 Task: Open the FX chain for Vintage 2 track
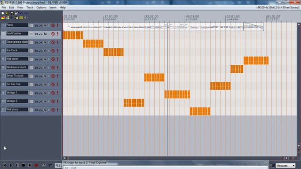[45, 101]
